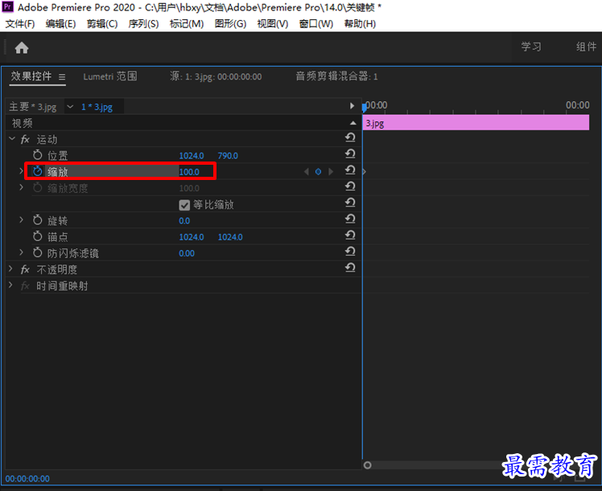Toggle the 运动 fx effect switch

[25, 140]
